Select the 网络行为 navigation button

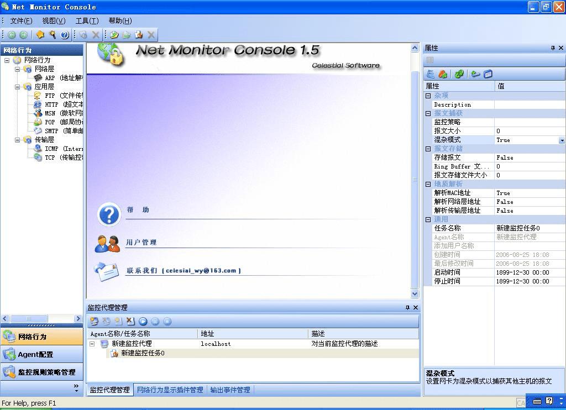[42, 337]
